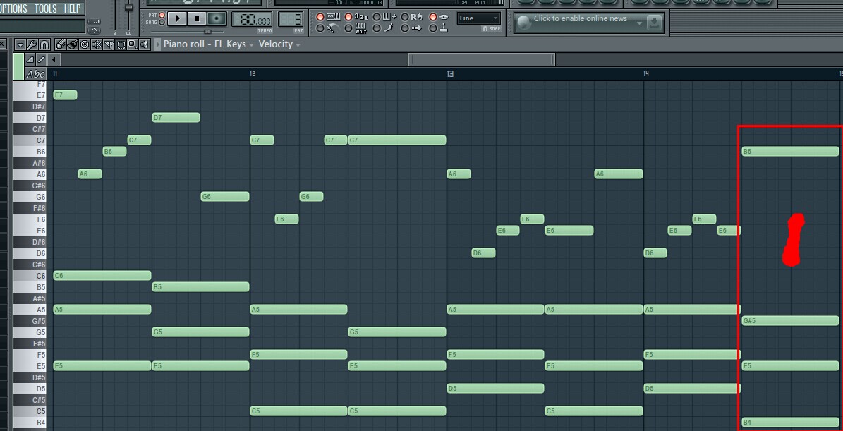Select the dashed-box Select tool
This screenshot has height=431, width=843.
point(121,44)
